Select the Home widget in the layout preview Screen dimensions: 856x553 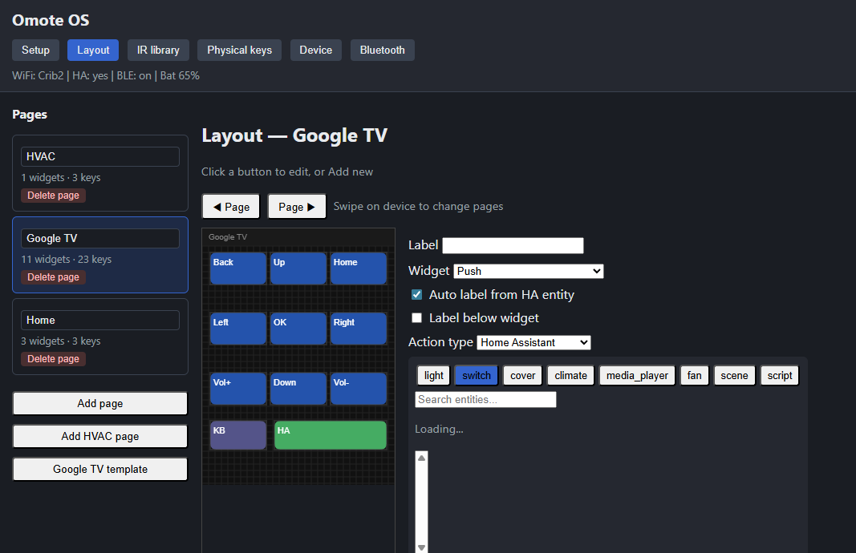(x=358, y=268)
